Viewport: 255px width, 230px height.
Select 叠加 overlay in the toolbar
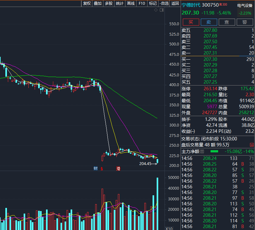point(98,3)
